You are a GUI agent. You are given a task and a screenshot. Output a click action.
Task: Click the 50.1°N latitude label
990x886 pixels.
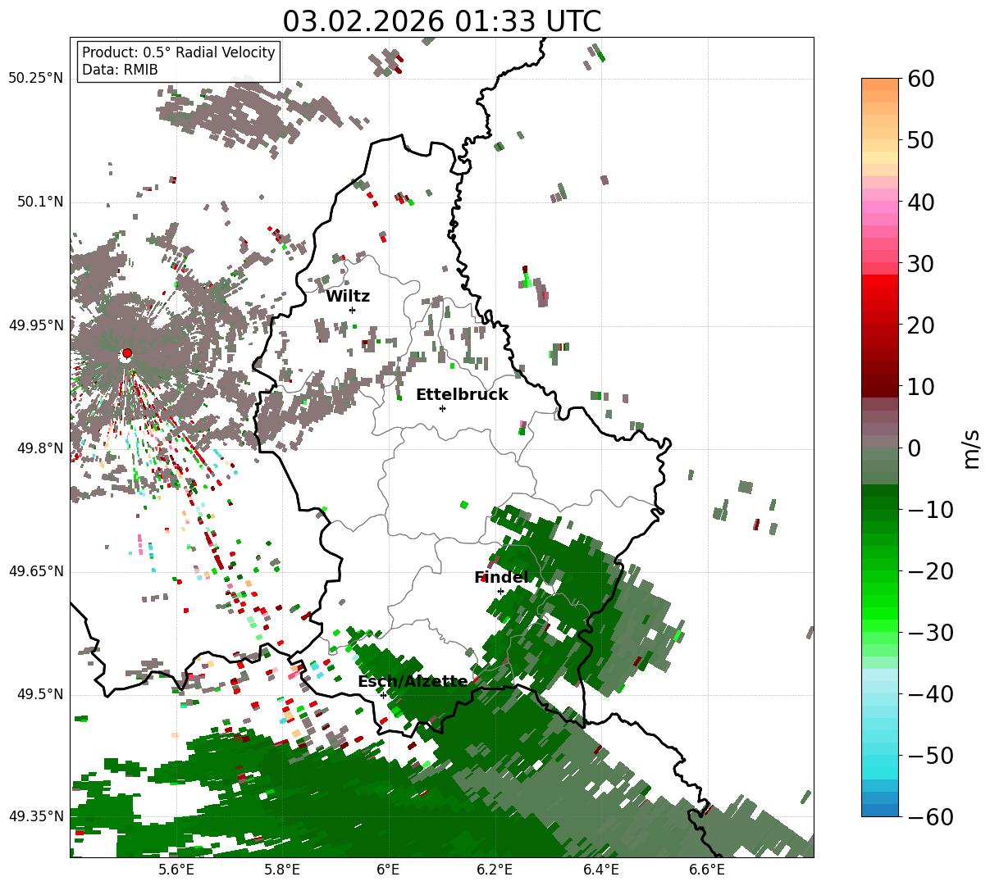40,202
